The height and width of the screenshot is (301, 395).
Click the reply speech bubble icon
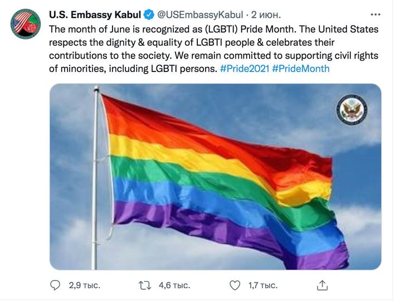tap(55, 285)
